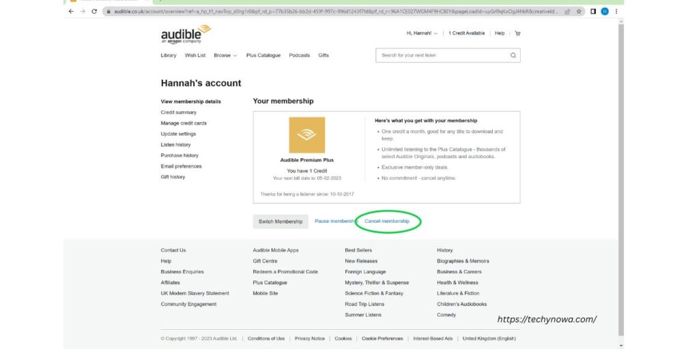This screenshot has width=699, height=349.
Task: Click the browser back arrow
Action: [x=71, y=12]
